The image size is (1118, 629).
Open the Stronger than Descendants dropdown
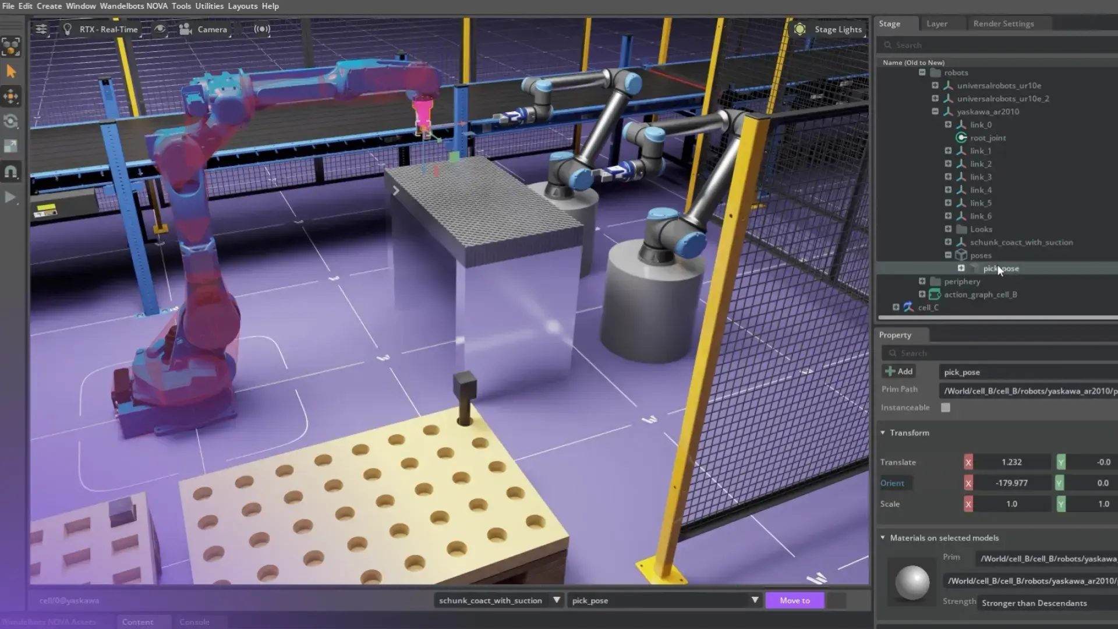coord(1048,603)
